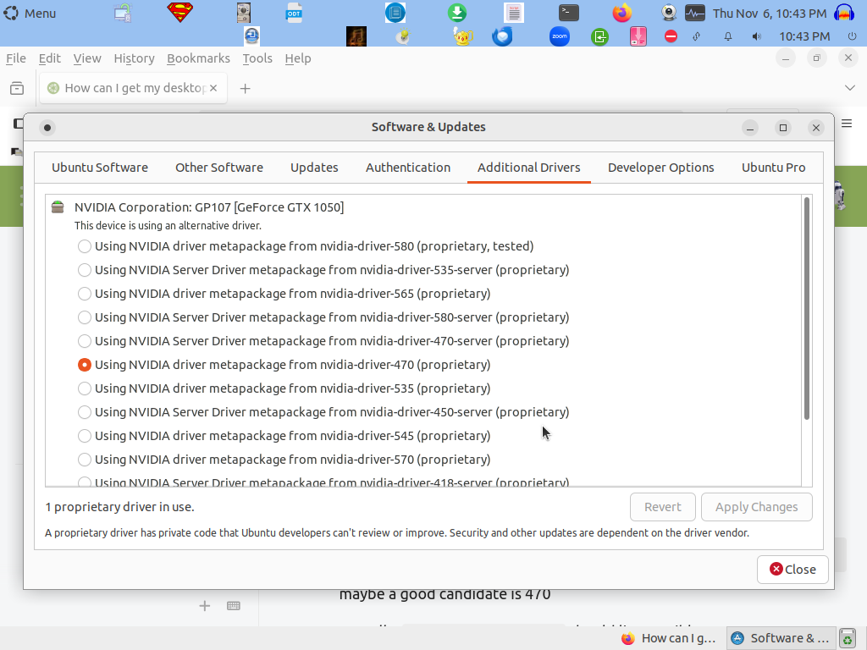Choose the nvidia-driver-535 non-server radio button

tap(85, 388)
